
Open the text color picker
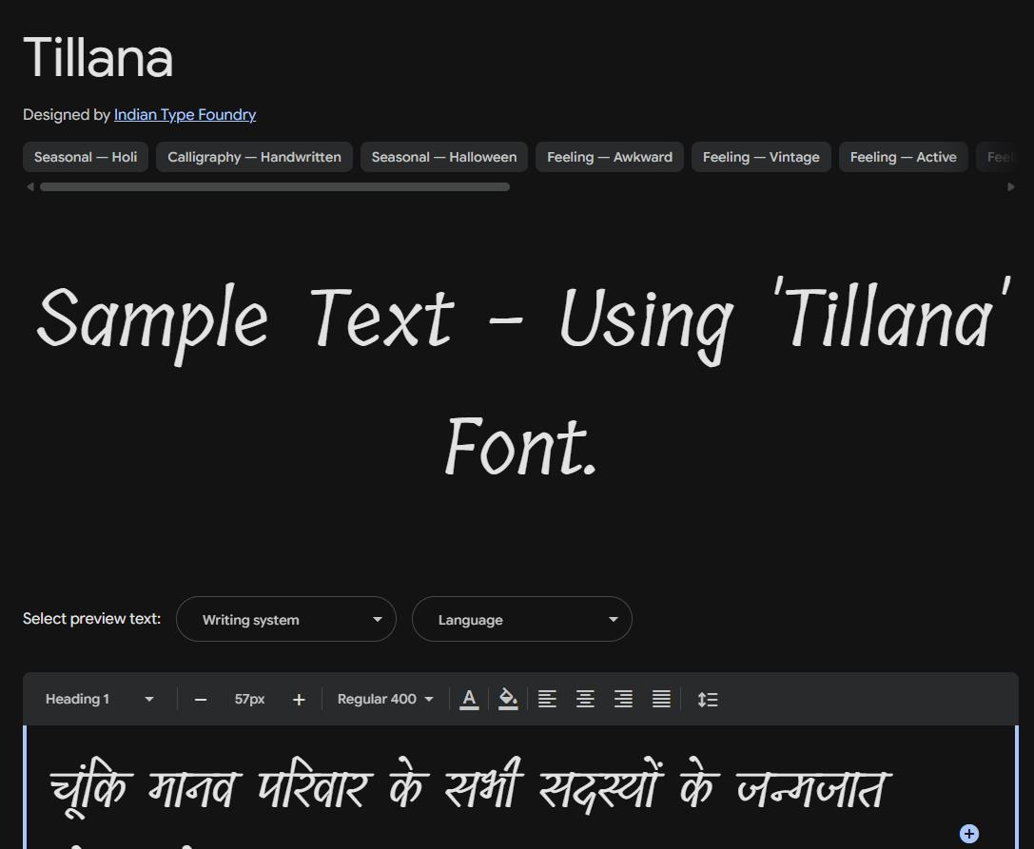point(469,699)
